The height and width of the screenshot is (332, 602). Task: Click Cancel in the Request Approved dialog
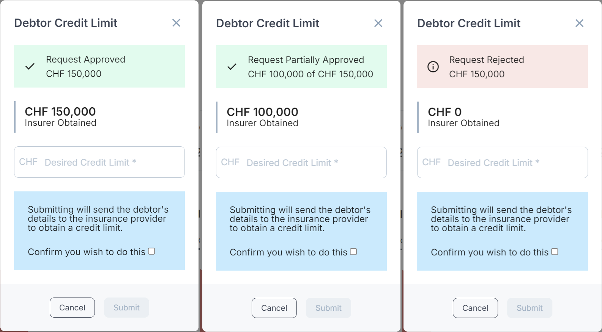point(72,307)
